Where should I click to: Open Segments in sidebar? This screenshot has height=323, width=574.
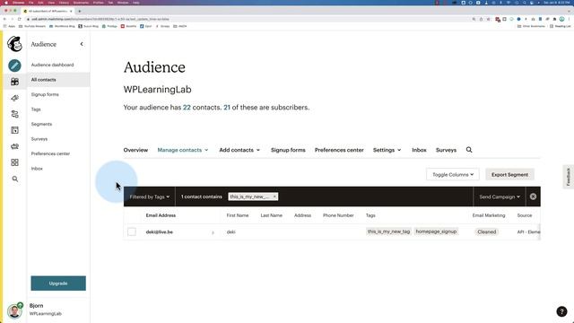[x=41, y=124]
